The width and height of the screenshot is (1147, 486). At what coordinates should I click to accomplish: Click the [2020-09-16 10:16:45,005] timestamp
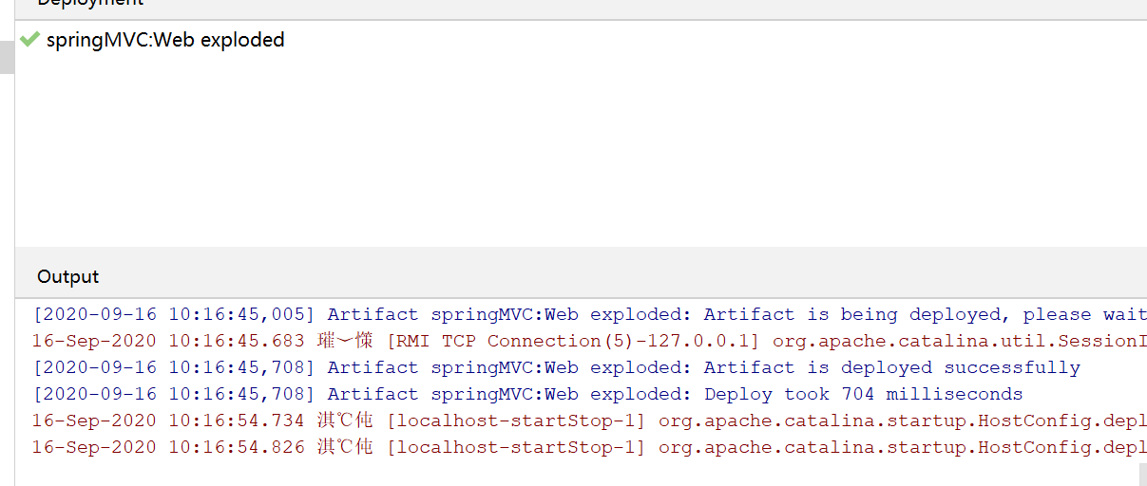(173, 314)
